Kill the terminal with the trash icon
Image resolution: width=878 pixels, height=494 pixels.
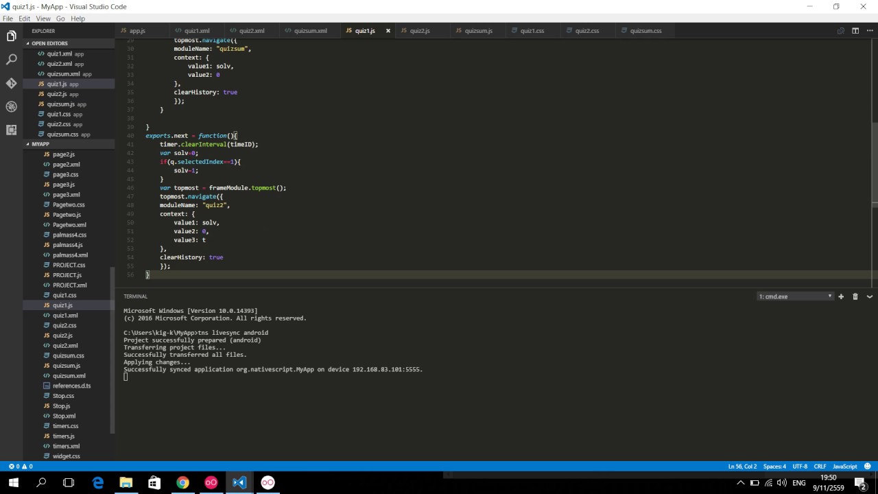[x=855, y=296]
